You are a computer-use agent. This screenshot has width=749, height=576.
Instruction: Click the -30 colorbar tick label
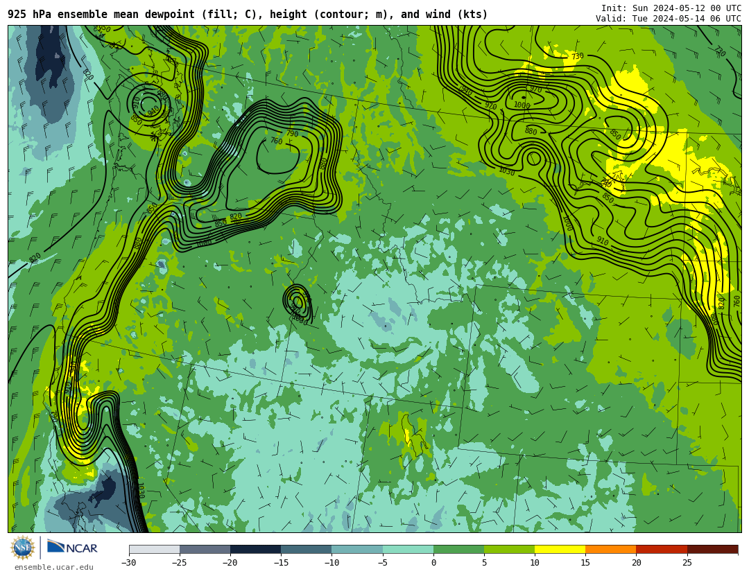[128, 563]
